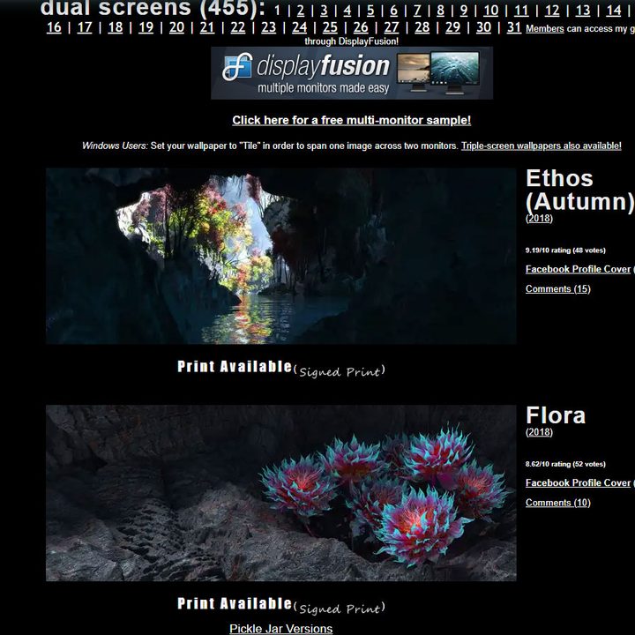Go to gallery page 28
The width and height of the screenshot is (635, 635).
tap(422, 27)
